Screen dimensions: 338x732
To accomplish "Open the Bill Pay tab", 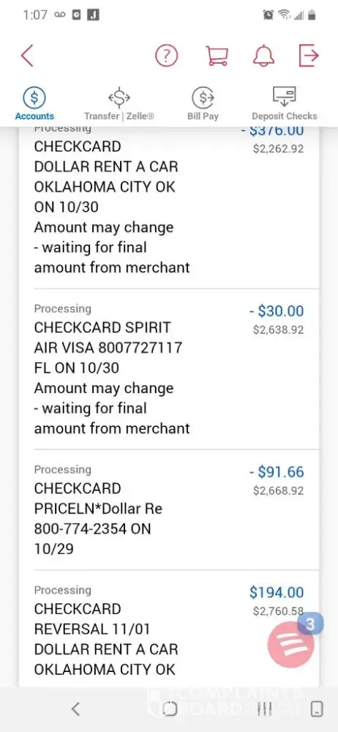I will tap(203, 105).
